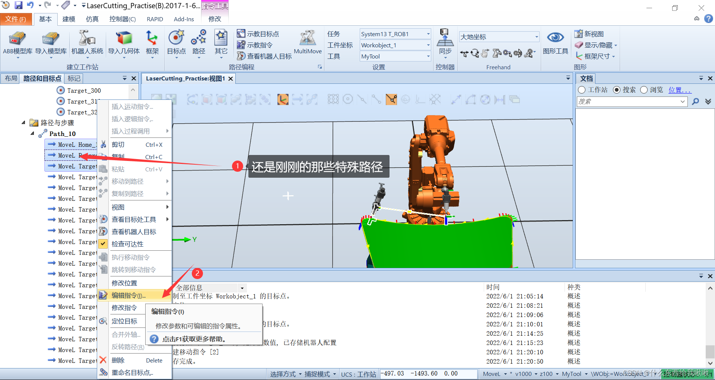
Task: Click 示教目标点 teach target button
Action: [x=258, y=34]
